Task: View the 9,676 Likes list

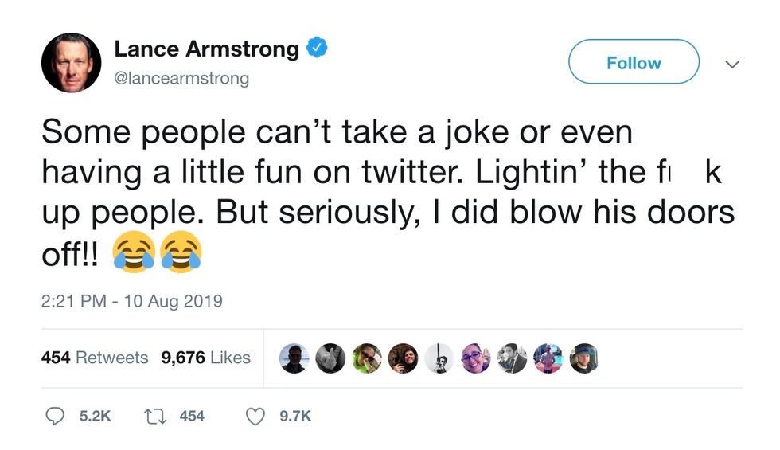Action: pos(206,358)
